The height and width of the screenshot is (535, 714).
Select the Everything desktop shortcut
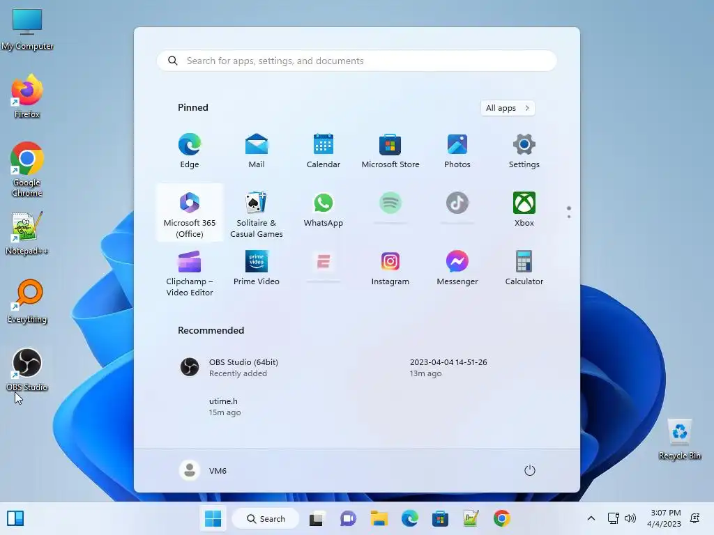coord(27,301)
